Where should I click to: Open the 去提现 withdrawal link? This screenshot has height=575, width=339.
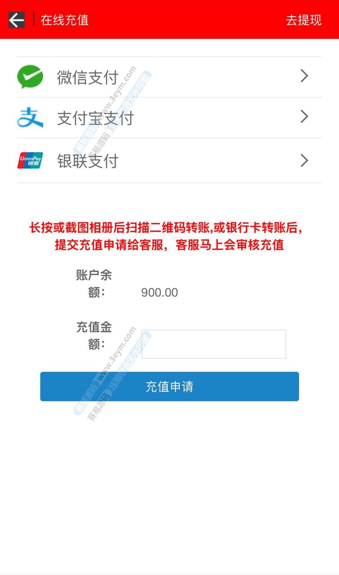click(x=304, y=20)
